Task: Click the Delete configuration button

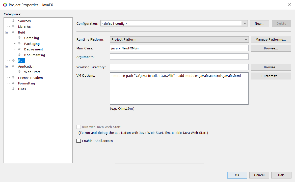Action: point(281,23)
